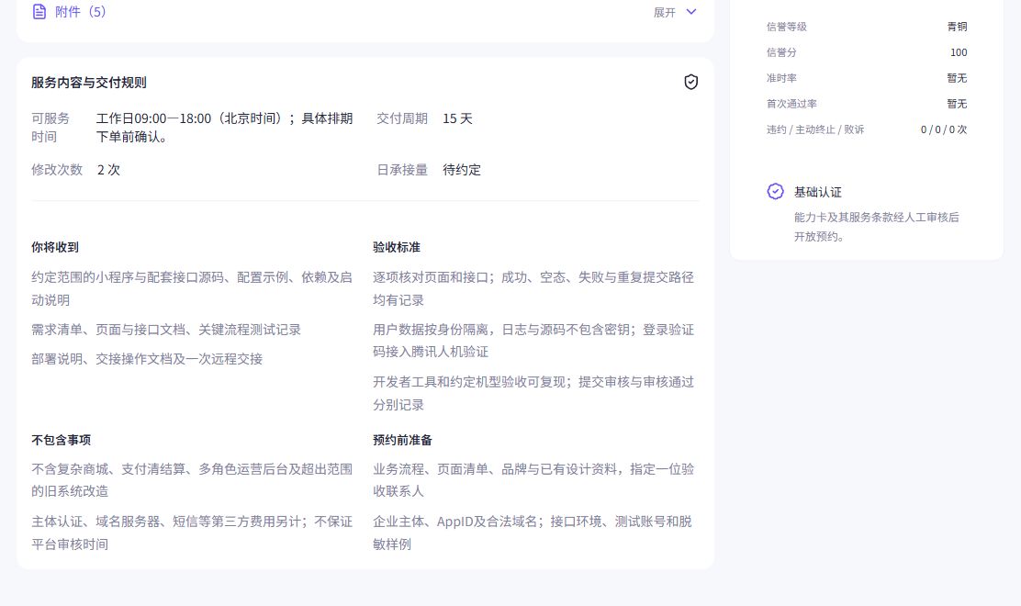Viewport: 1021px width, 606px height.
Task: Select the 主体认证、域名服务器 line
Action: point(191,533)
